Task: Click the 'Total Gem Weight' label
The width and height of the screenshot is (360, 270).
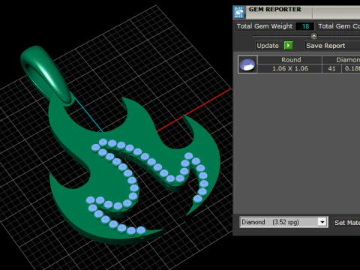Action: point(265,26)
